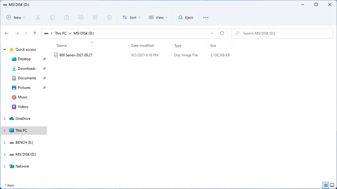Screen dimensions: 337x189
Task: Sort by the Date modified column header
Action: [x=142, y=46]
